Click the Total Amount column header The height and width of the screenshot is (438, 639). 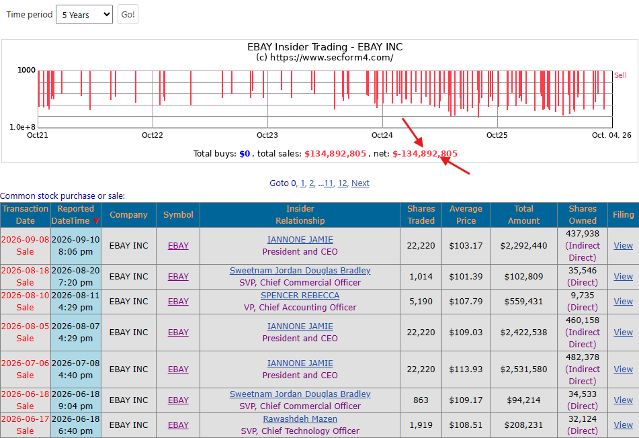pyautogui.click(x=523, y=215)
